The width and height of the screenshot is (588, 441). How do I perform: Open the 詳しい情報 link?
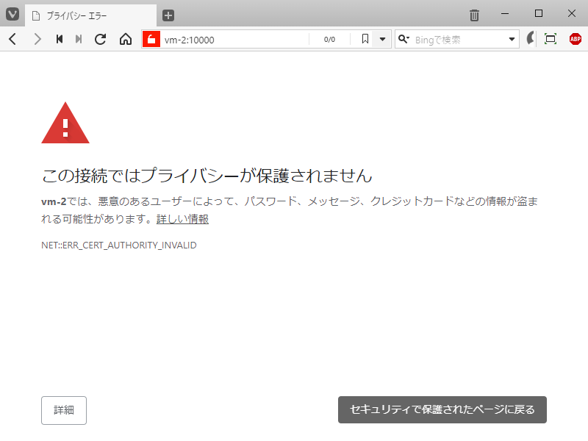[x=181, y=218]
